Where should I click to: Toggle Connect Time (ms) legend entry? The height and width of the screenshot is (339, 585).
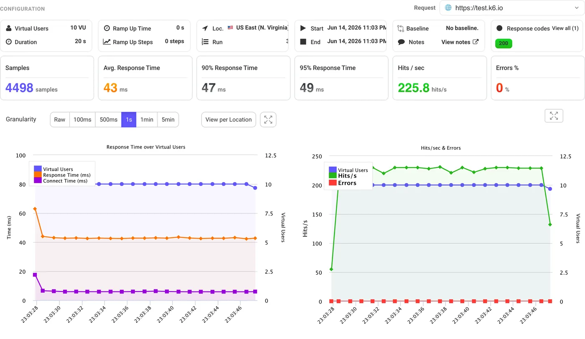pos(61,181)
